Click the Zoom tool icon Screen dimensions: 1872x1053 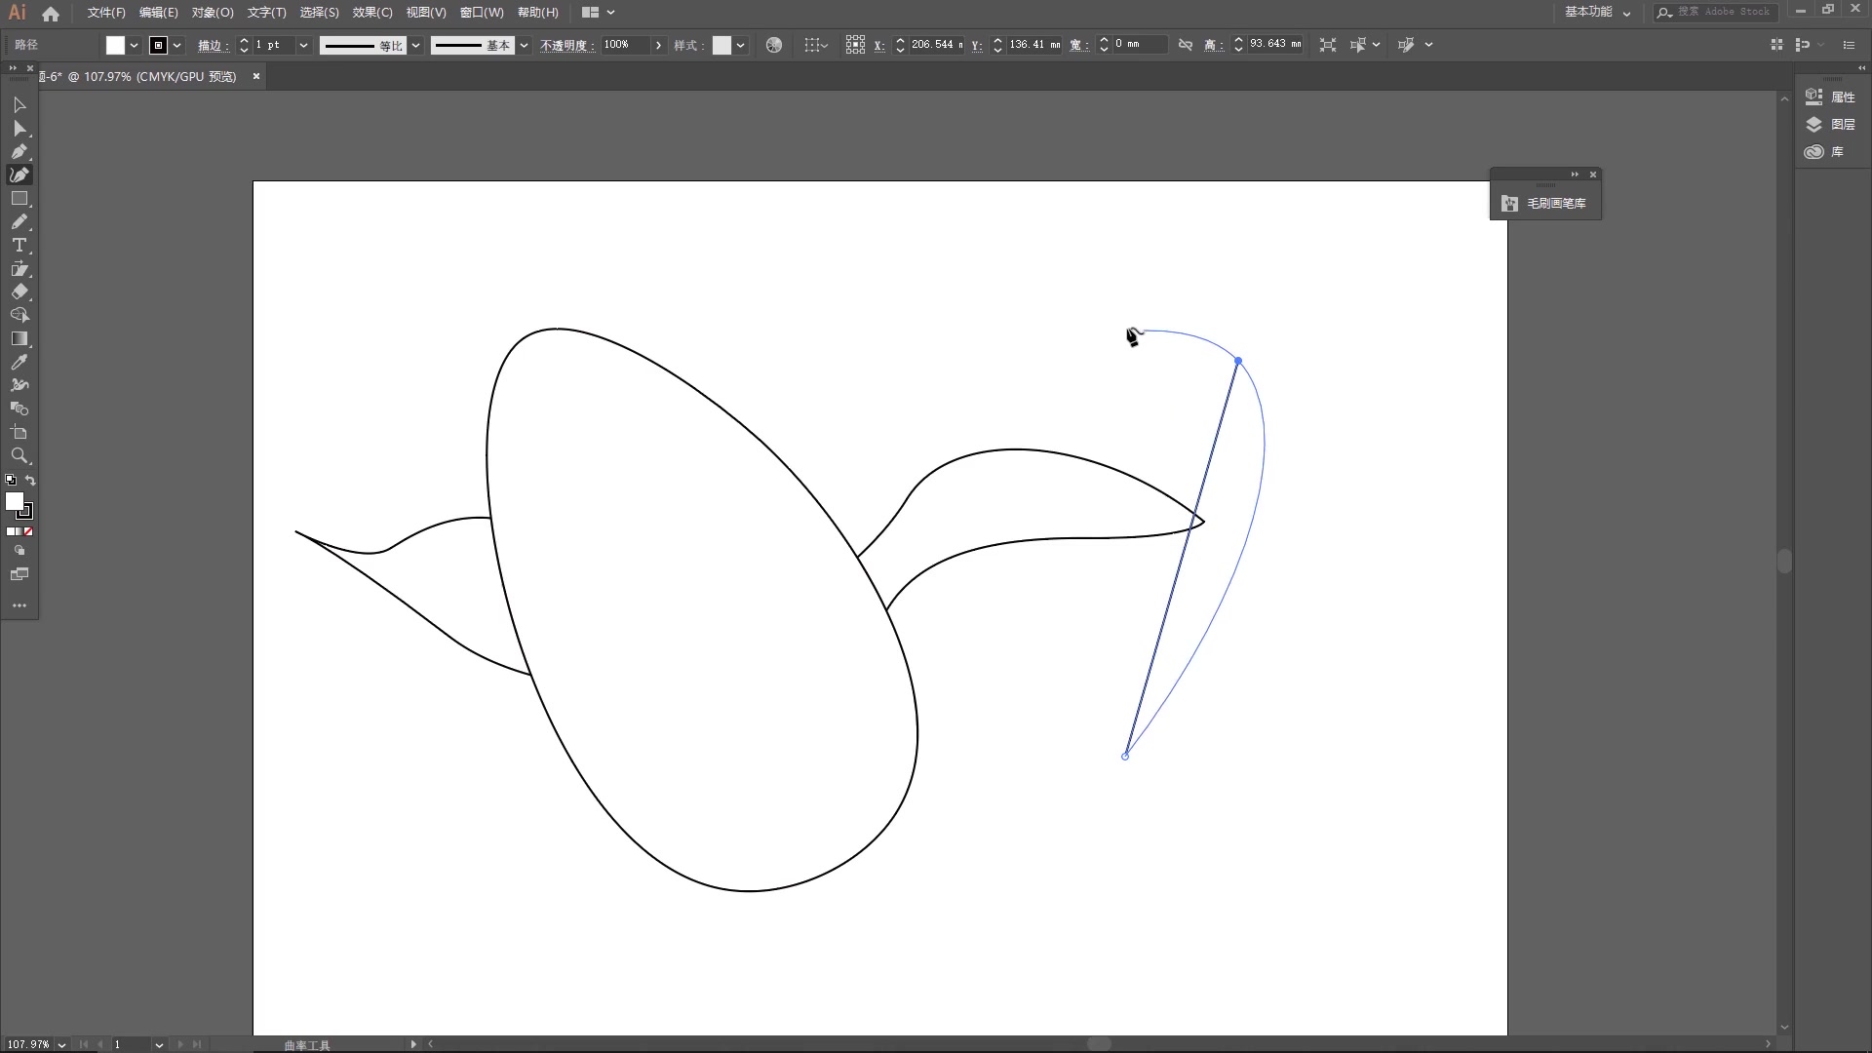coord(19,455)
